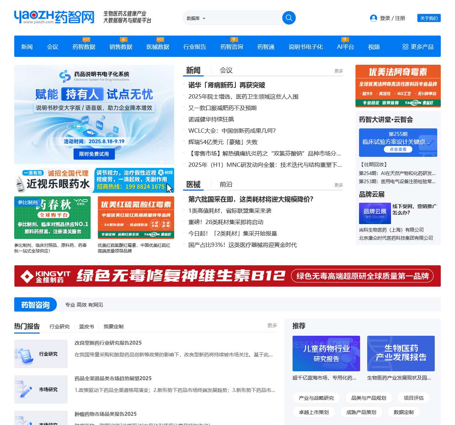Click 点击查看 on the 云智会 card
The image size is (455, 425).
pyautogui.click(x=398, y=149)
